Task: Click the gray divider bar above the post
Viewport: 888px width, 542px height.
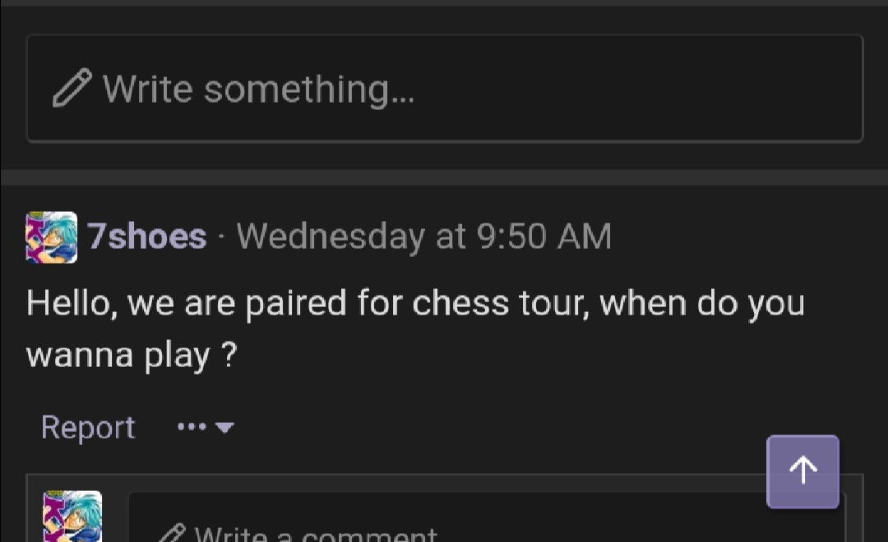Action: [444, 177]
